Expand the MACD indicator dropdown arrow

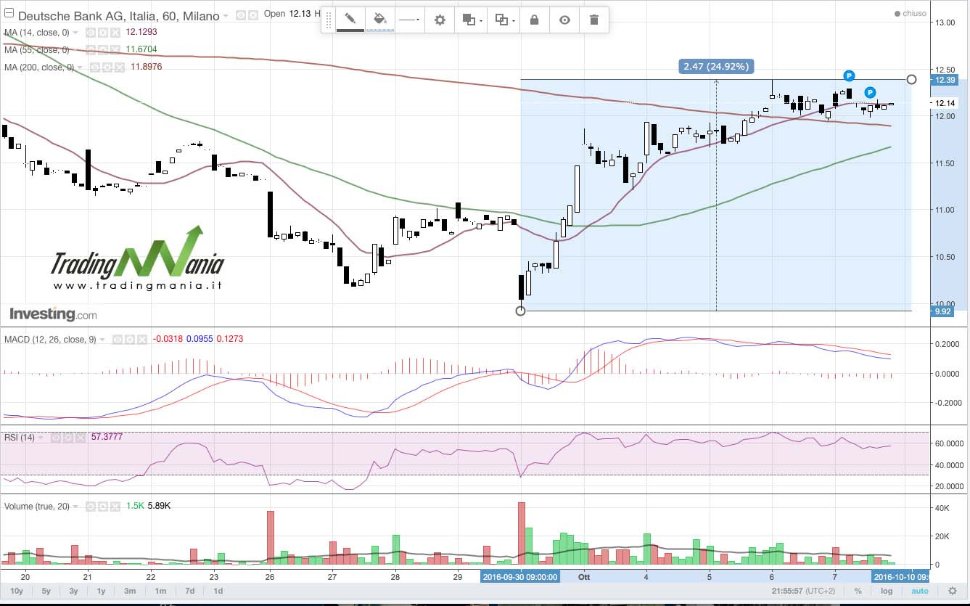(x=102, y=340)
